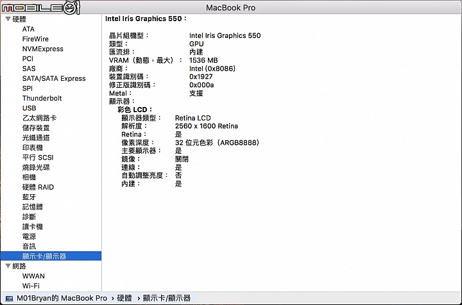Select highlighted 顯示卡/顯示器 entry
This screenshot has height=305, width=462.
51,256
